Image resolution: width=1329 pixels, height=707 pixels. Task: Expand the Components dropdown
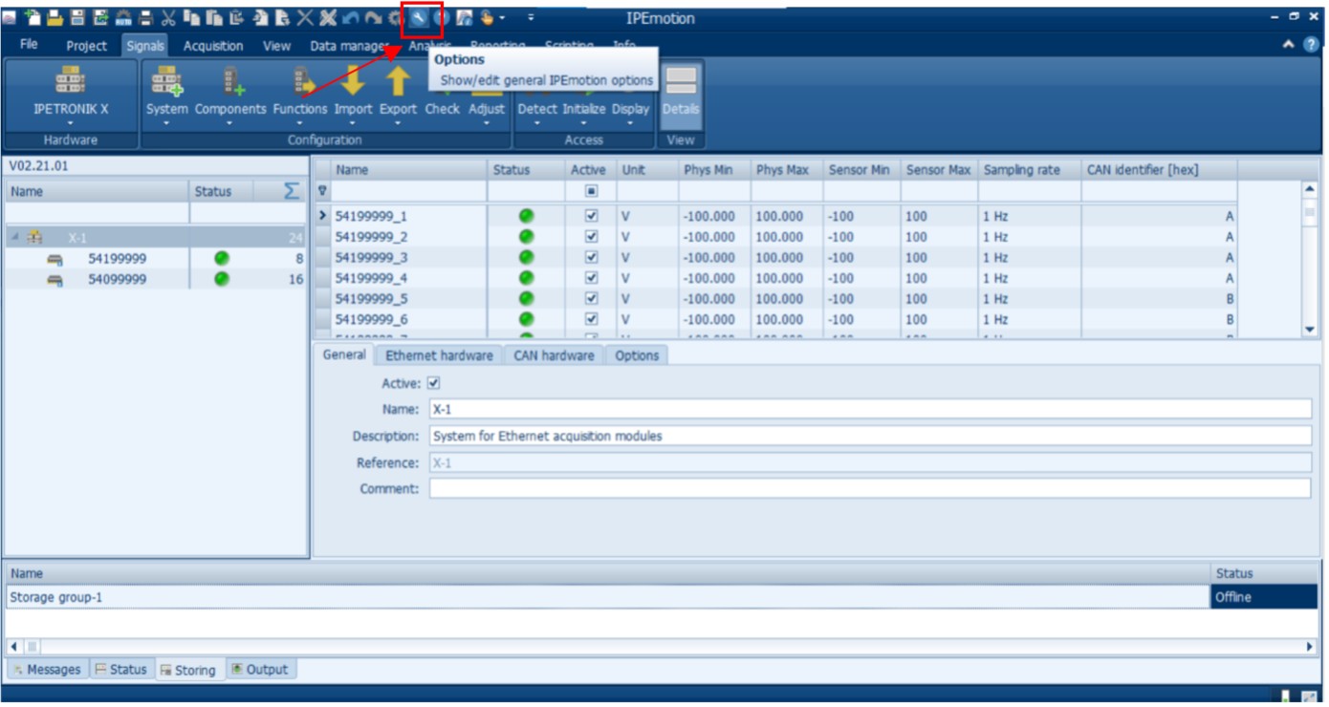point(229,122)
